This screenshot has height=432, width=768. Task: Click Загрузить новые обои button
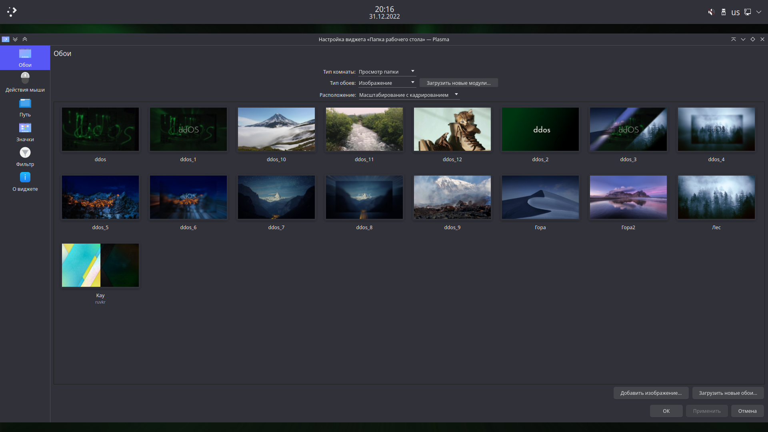728,393
